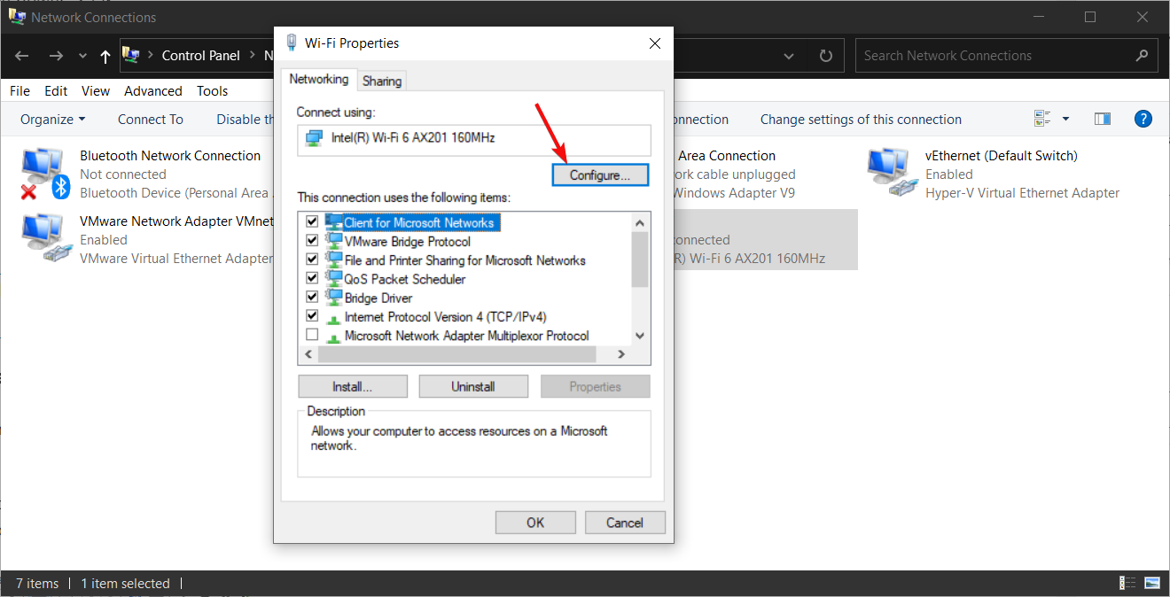Select the vEthernet (Default Switch) adapter icon

click(x=891, y=174)
